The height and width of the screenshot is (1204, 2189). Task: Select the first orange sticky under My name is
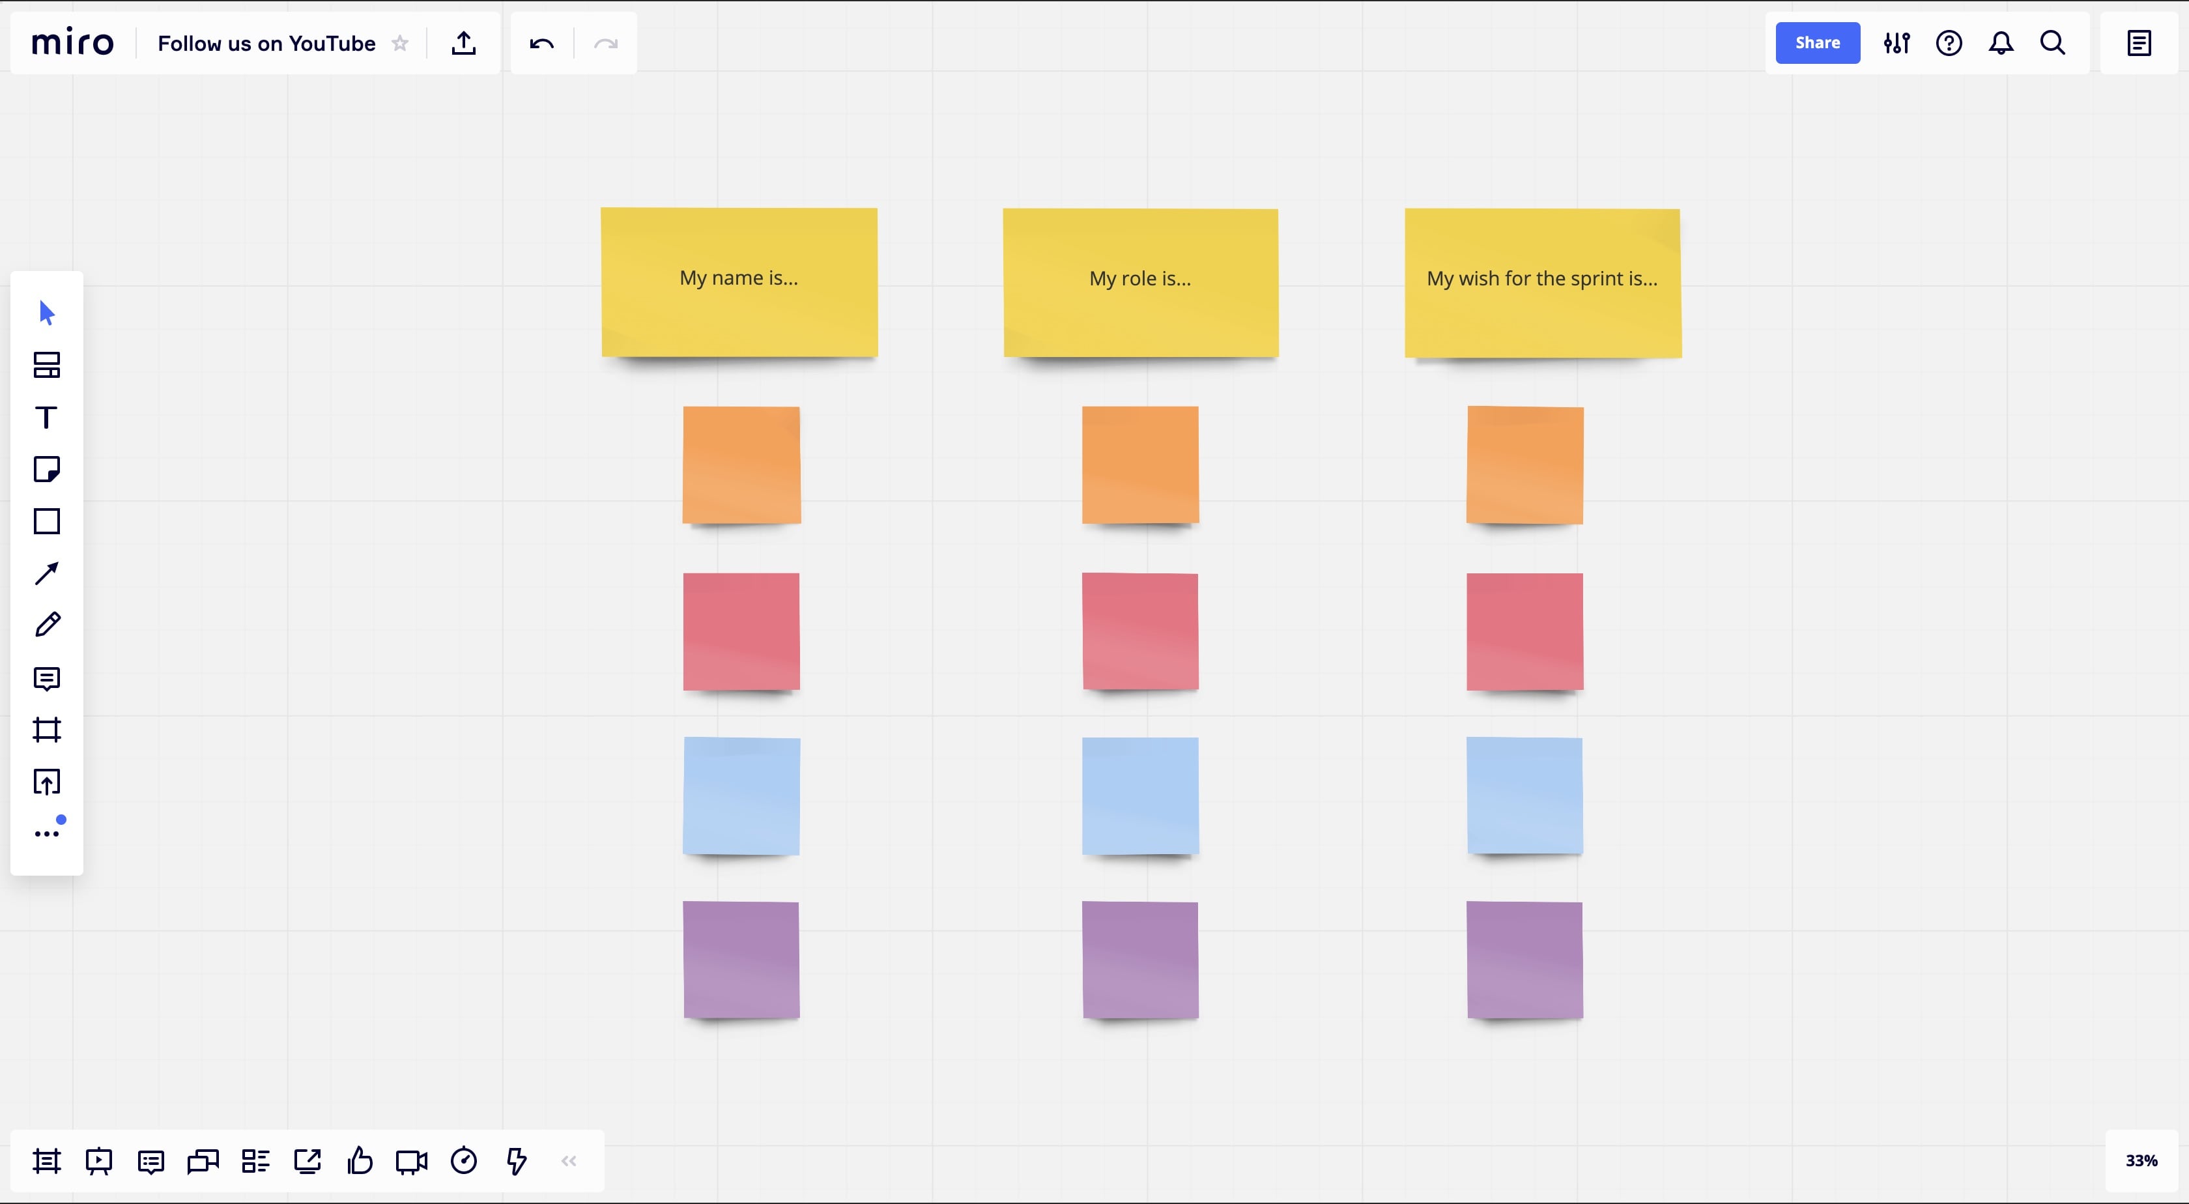pos(741,465)
